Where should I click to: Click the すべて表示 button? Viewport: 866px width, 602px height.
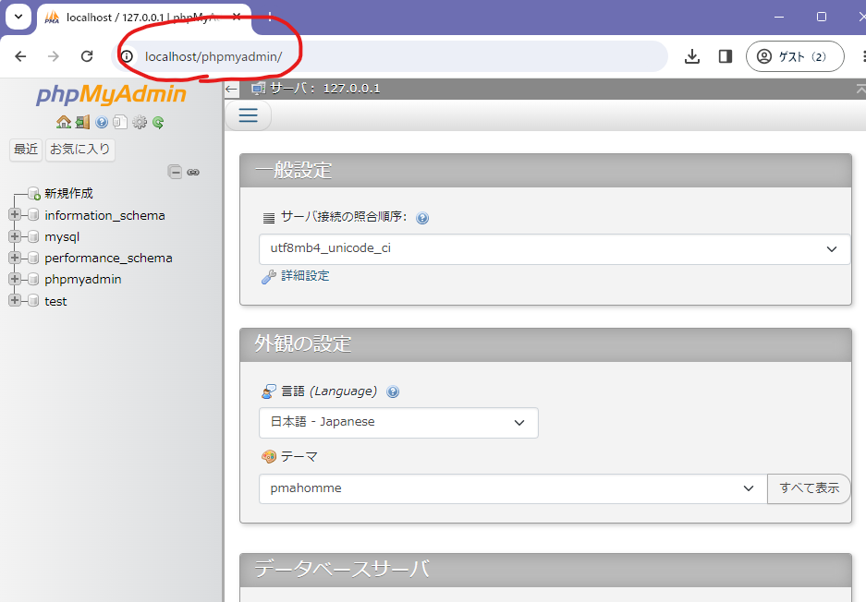pos(809,488)
